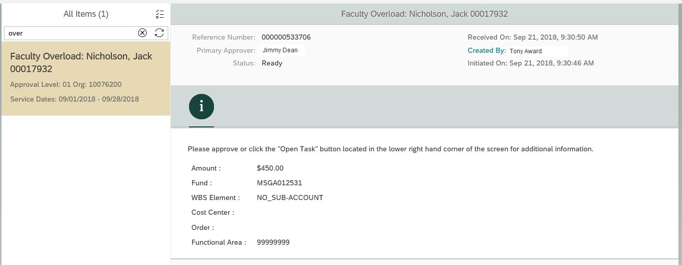This screenshot has width=682, height=265.
Task: Refresh the All Items list
Action: point(159,33)
